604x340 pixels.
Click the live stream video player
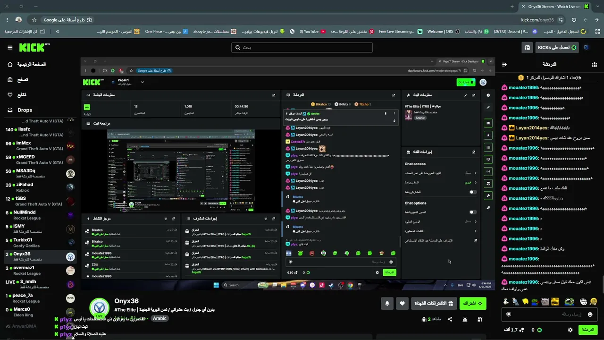(288, 173)
